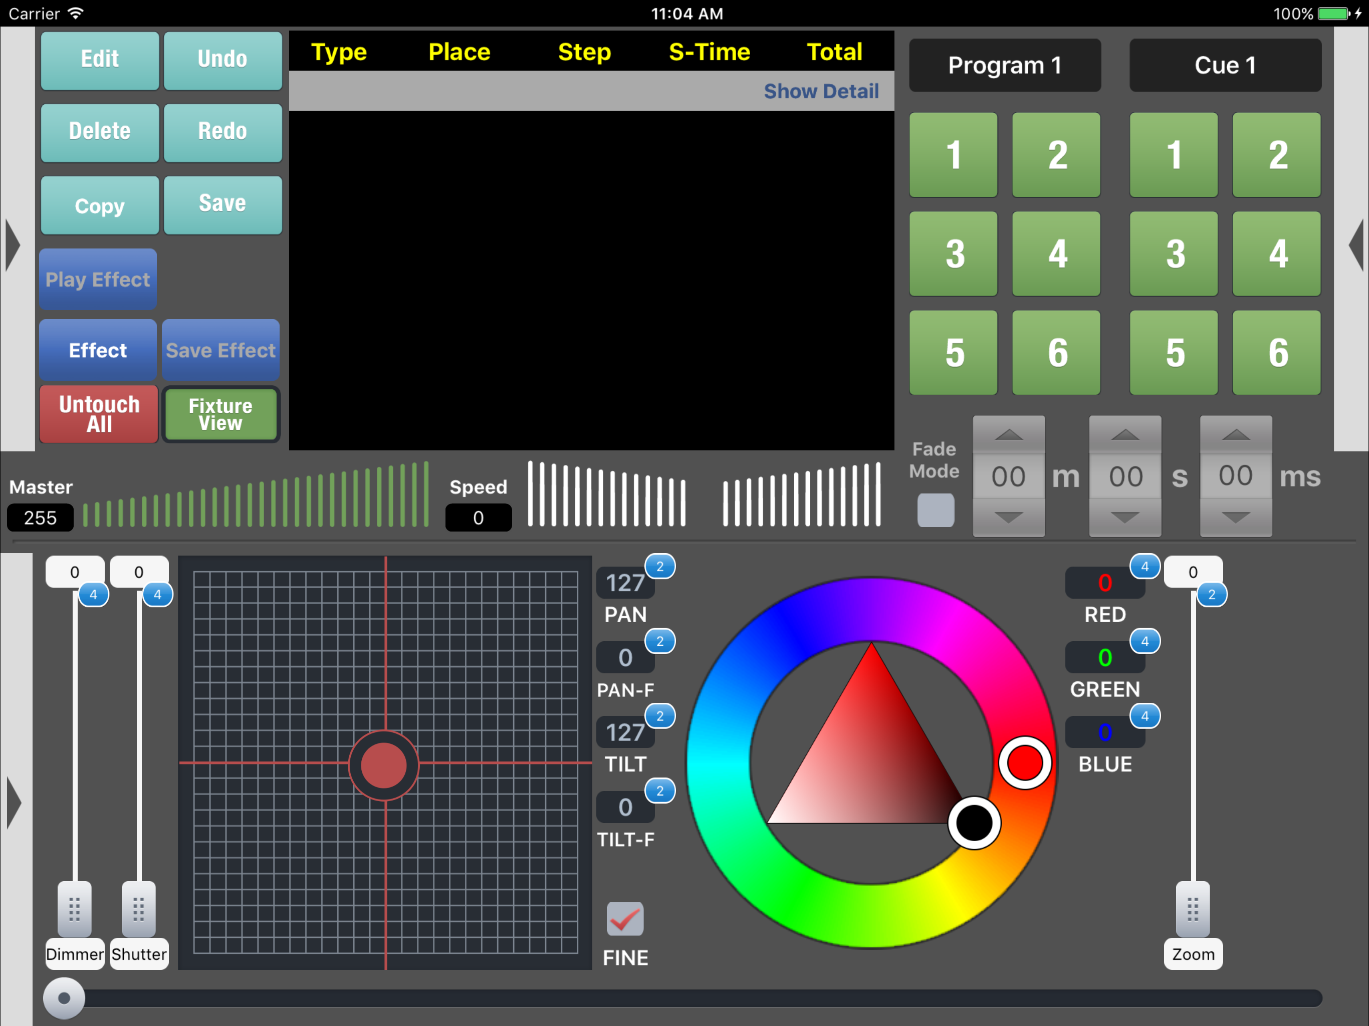The height and width of the screenshot is (1026, 1369).
Task: Open the Cue 1 tab
Action: pos(1225,66)
